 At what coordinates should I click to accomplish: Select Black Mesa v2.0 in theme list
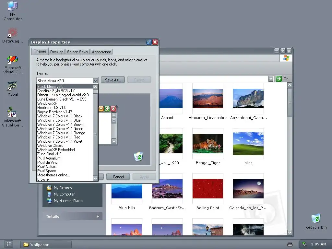(65, 86)
